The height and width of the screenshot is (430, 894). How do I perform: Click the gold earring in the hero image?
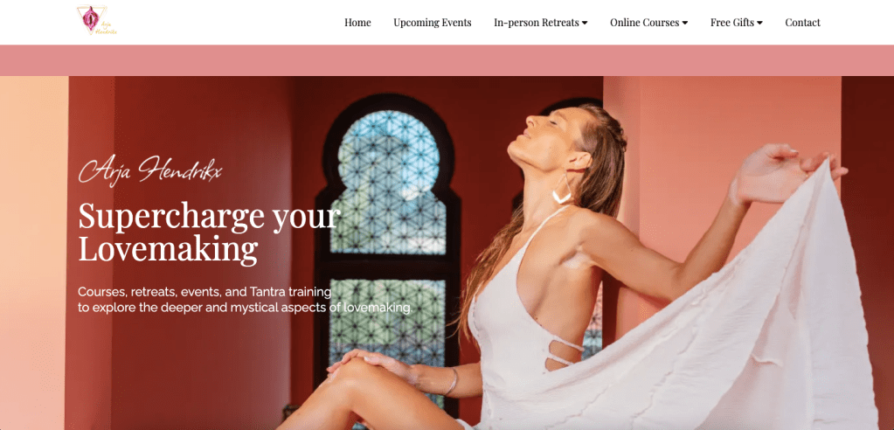[562, 189]
